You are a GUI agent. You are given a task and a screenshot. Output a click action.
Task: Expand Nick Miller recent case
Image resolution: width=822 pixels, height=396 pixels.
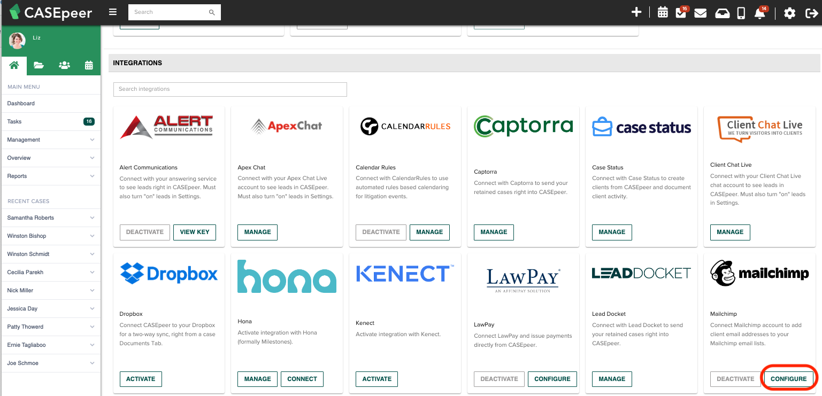tap(50, 291)
